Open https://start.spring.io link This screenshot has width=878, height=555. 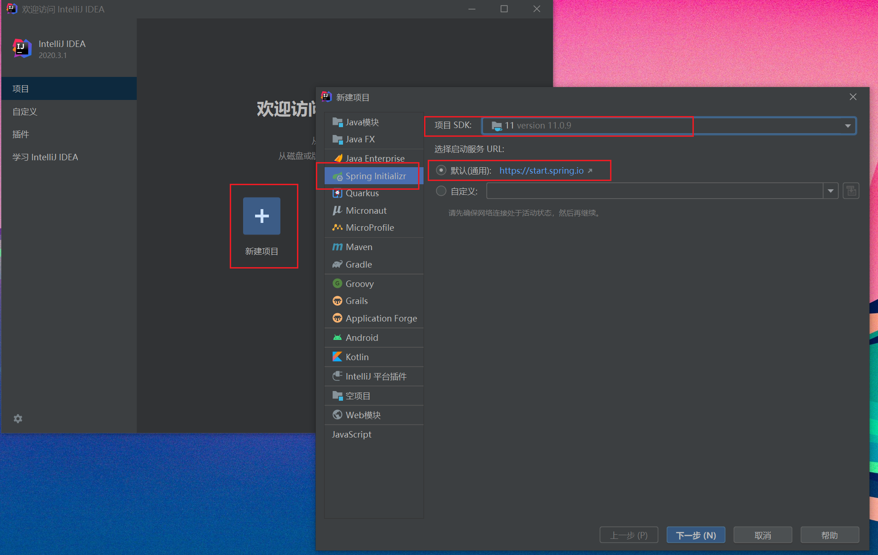tap(541, 170)
